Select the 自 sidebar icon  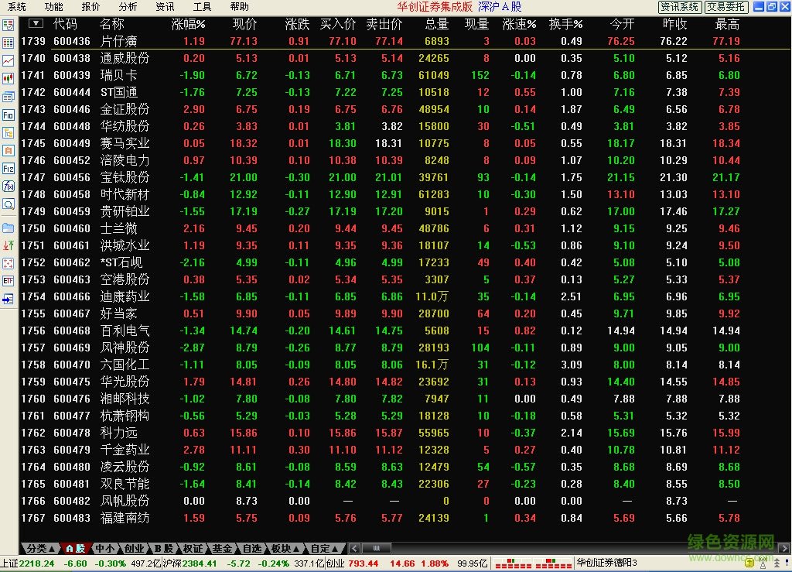(x=10, y=149)
